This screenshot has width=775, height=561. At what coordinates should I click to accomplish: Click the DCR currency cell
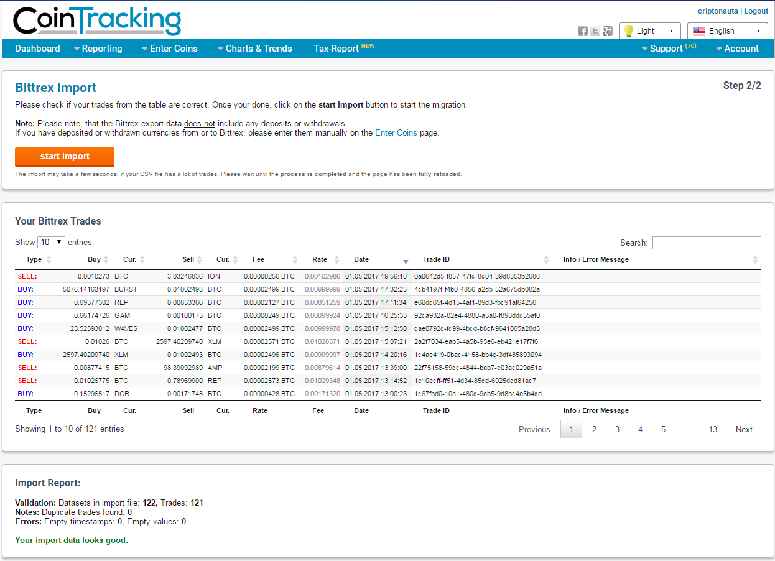[x=121, y=394]
